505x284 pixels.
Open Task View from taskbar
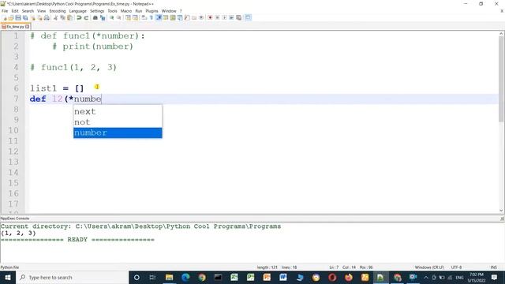pyautogui.click(x=152, y=277)
